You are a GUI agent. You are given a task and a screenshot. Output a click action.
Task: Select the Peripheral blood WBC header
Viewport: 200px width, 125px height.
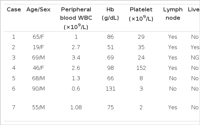(x=76, y=18)
